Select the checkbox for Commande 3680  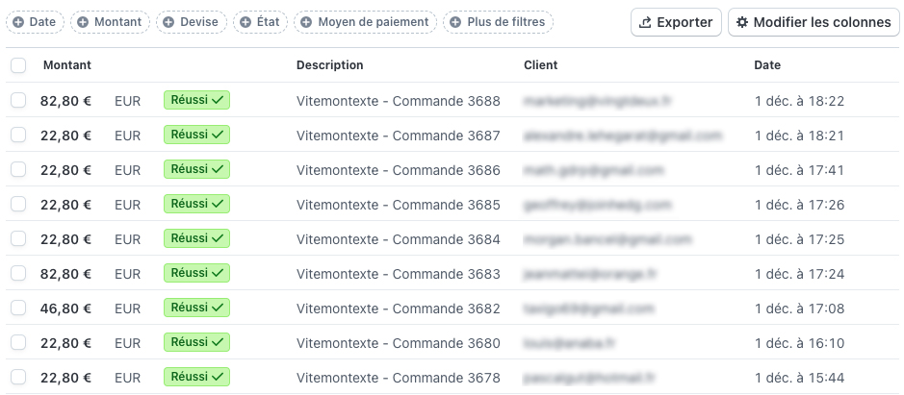pyautogui.click(x=18, y=342)
